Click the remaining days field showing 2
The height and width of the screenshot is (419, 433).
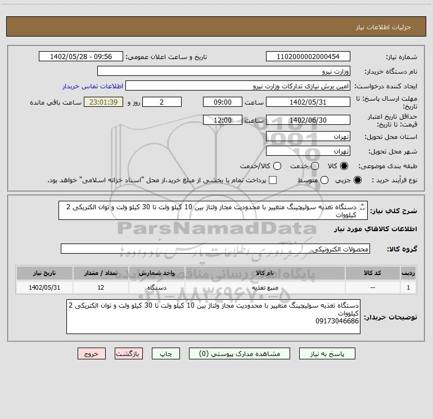[162, 102]
